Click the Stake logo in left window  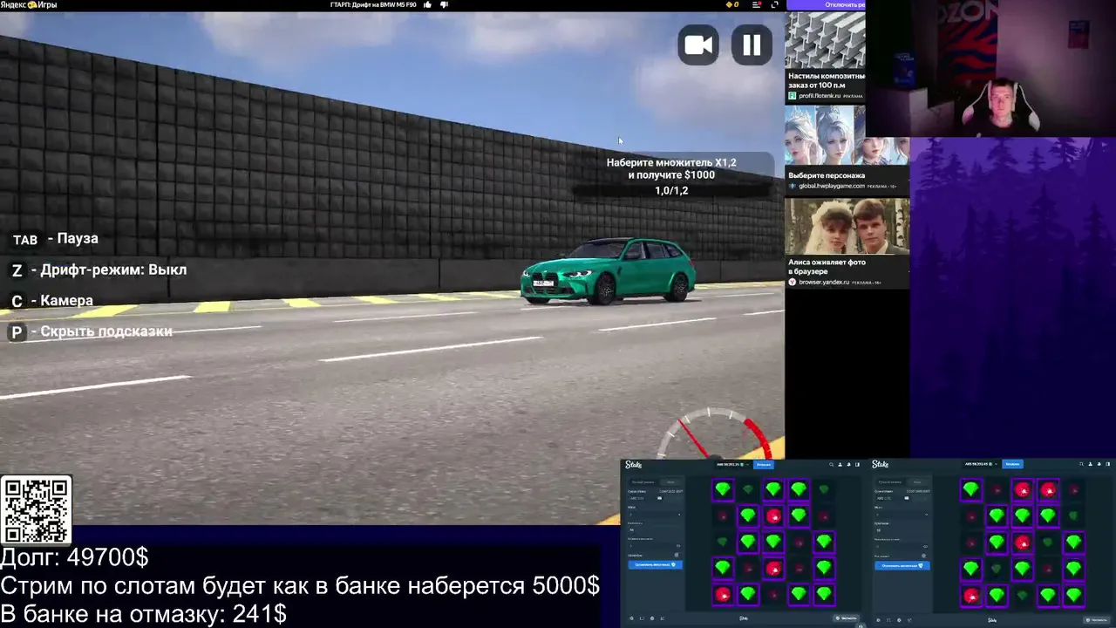click(634, 464)
